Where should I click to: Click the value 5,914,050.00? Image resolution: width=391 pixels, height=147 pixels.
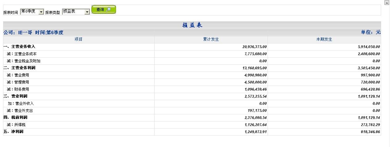click(369, 47)
